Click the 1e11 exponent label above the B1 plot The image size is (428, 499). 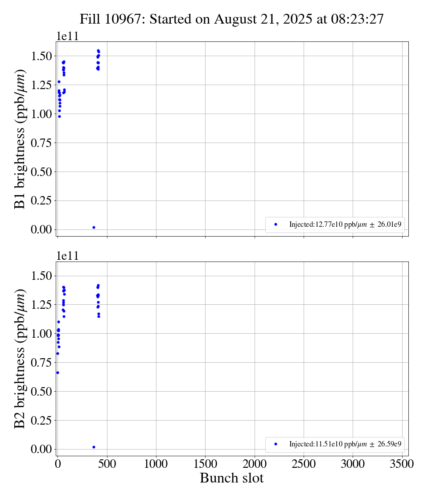coord(67,36)
